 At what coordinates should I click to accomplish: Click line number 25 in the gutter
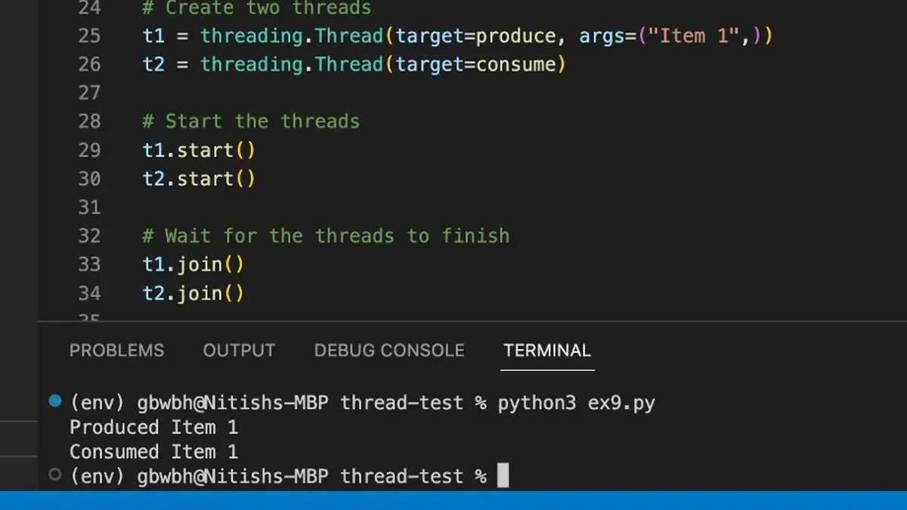pos(89,36)
